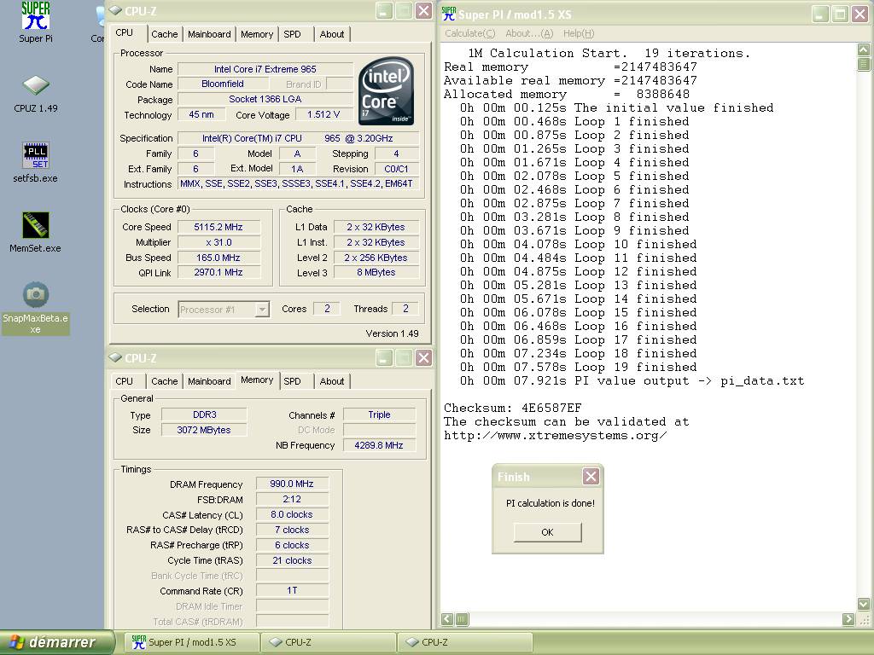The height and width of the screenshot is (655, 874).
Task: Select About tab in top CPU-Z window
Action: (x=332, y=34)
